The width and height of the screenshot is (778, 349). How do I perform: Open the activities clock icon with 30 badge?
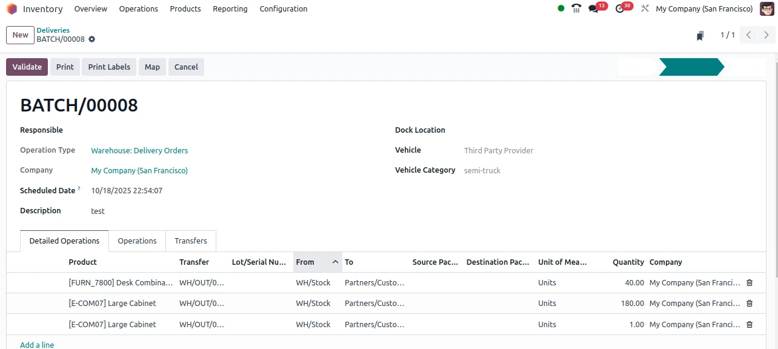tap(619, 9)
